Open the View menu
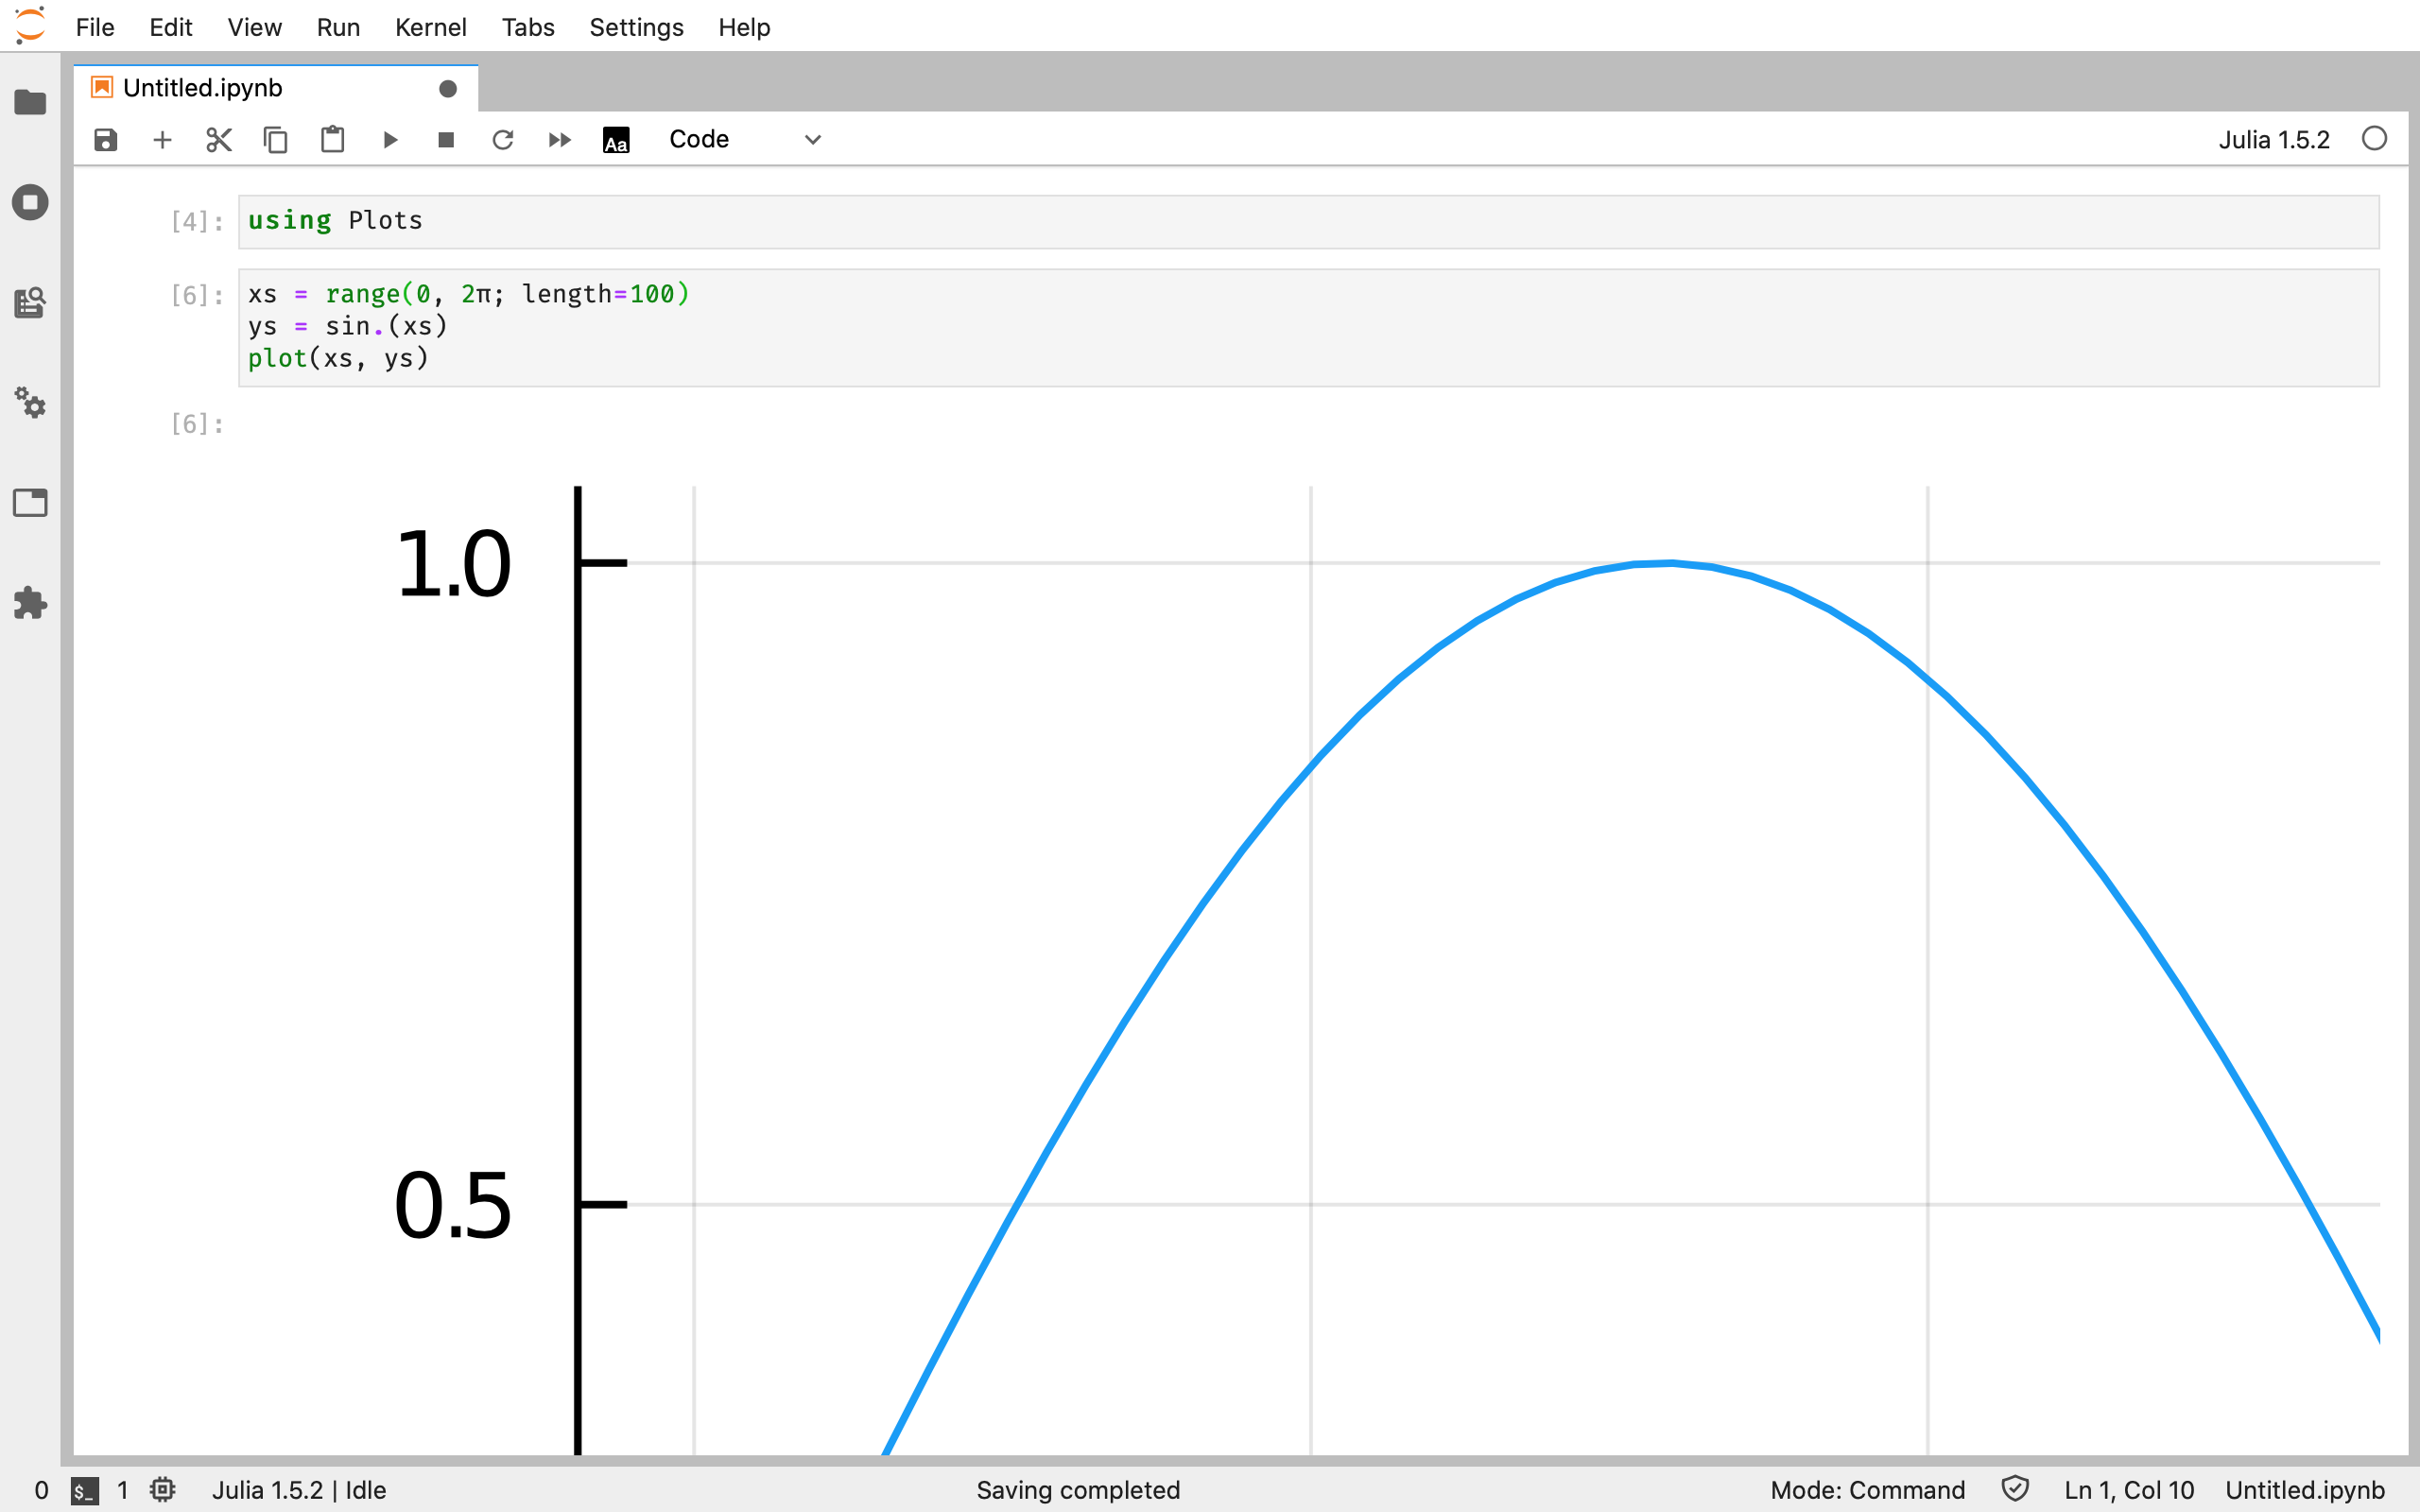 pyautogui.click(x=254, y=27)
